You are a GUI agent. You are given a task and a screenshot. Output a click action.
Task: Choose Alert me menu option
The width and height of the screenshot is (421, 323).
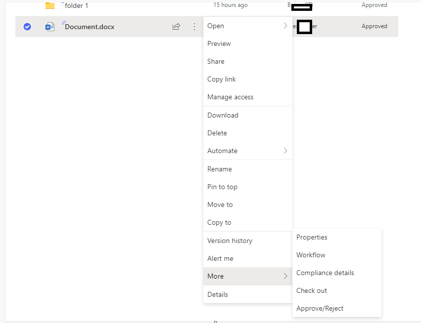(x=247, y=258)
